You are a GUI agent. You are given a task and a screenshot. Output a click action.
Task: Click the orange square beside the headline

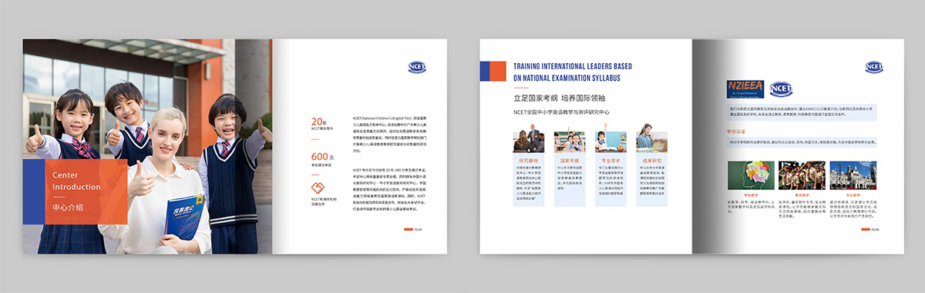pyautogui.click(x=499, y=72)
